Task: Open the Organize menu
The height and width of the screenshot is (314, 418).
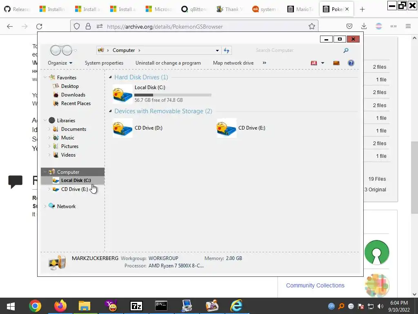Action: 60,63
